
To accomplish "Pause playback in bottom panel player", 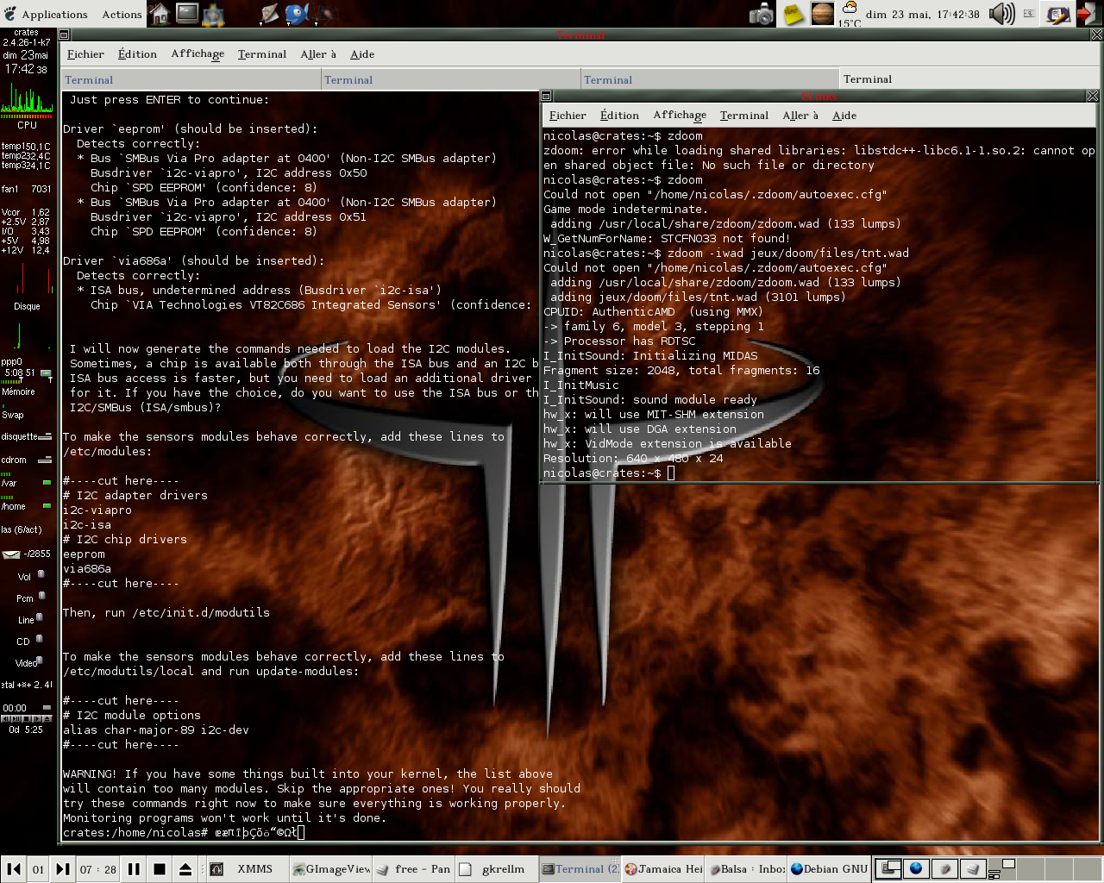I will (134, 869).
